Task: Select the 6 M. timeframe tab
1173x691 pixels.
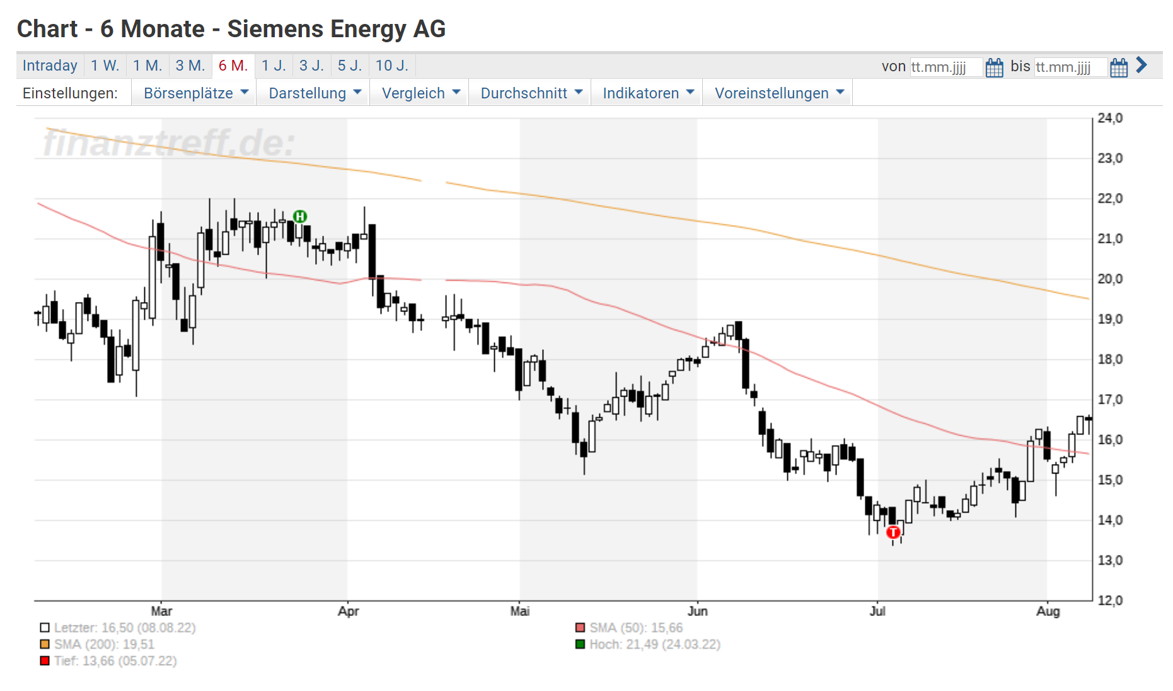Action: point(233,66)
